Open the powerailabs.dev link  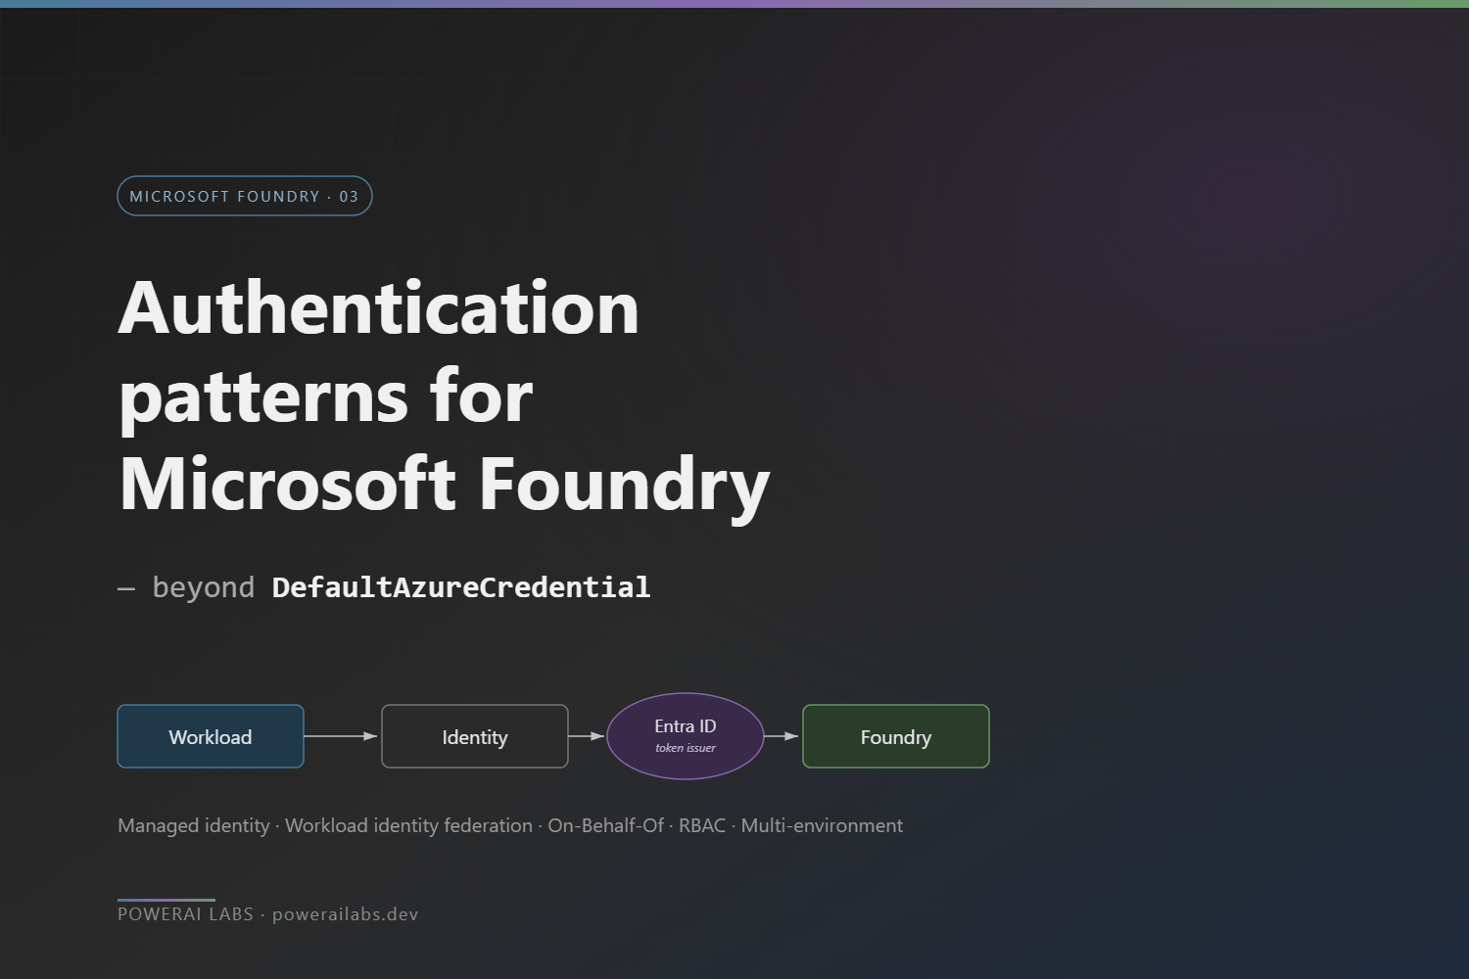pyautogui.click(x=346, y=914)
